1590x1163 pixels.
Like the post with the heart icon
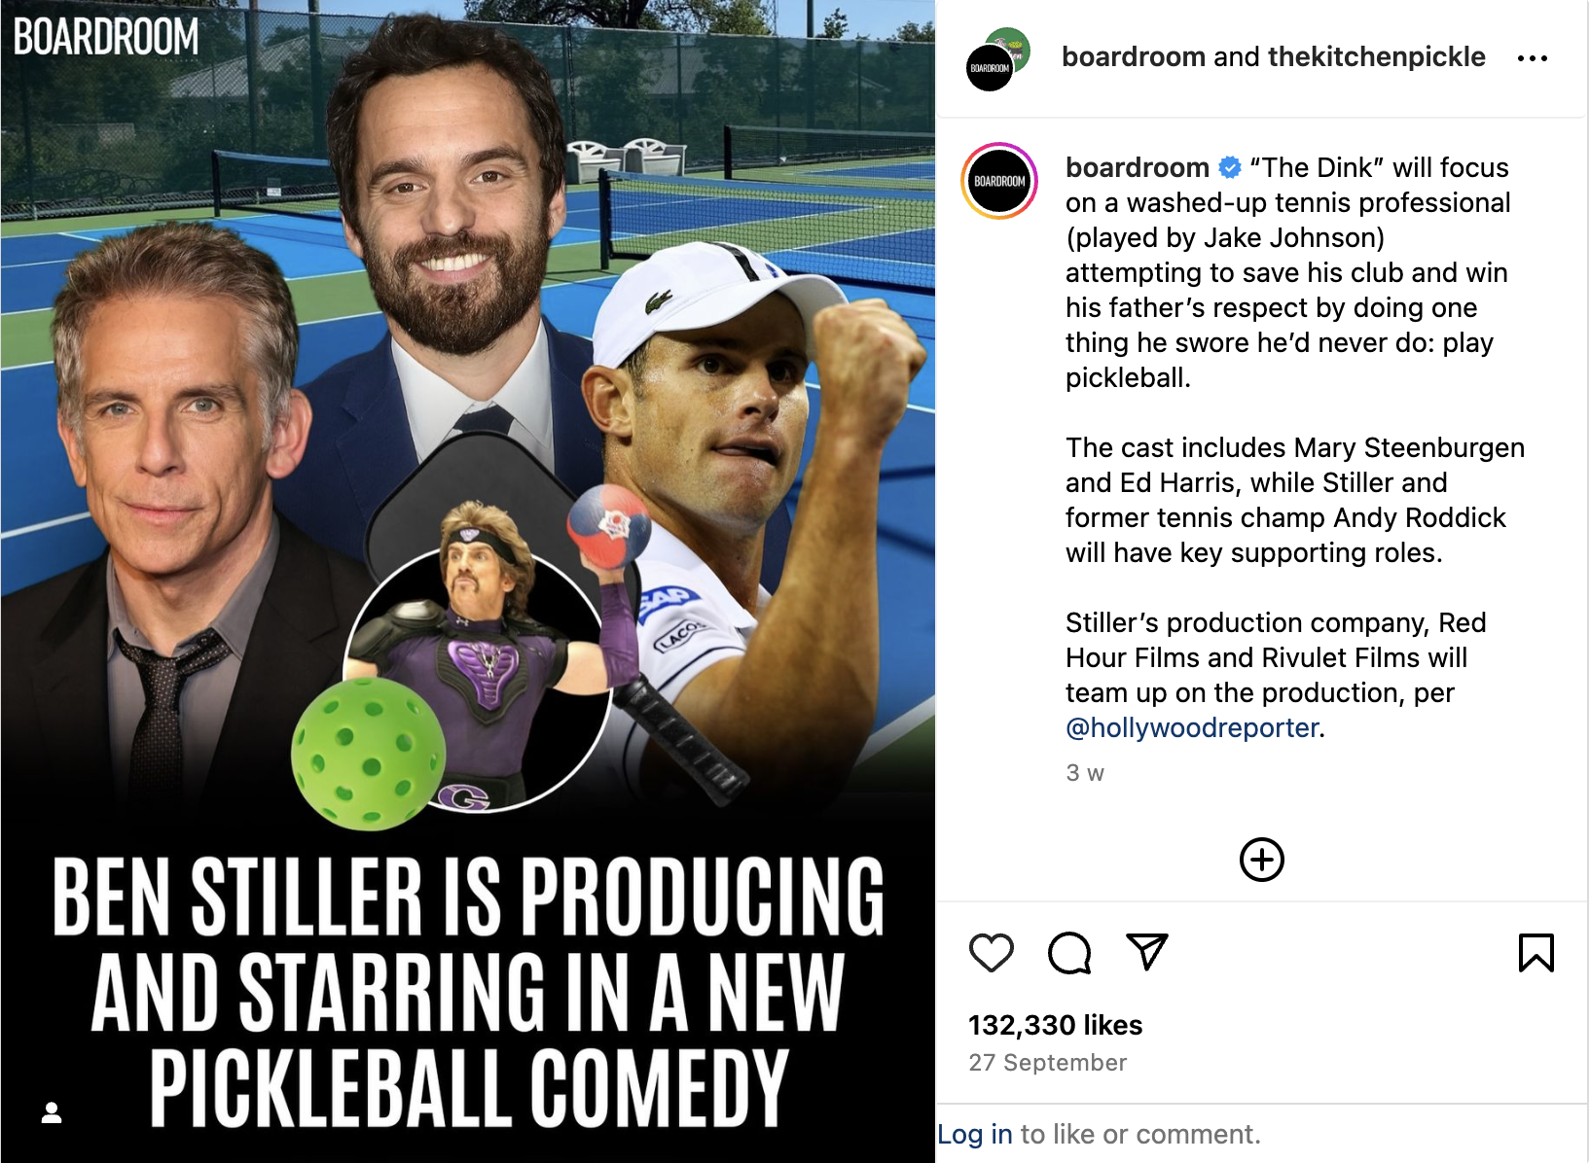(x=992, y=953)
